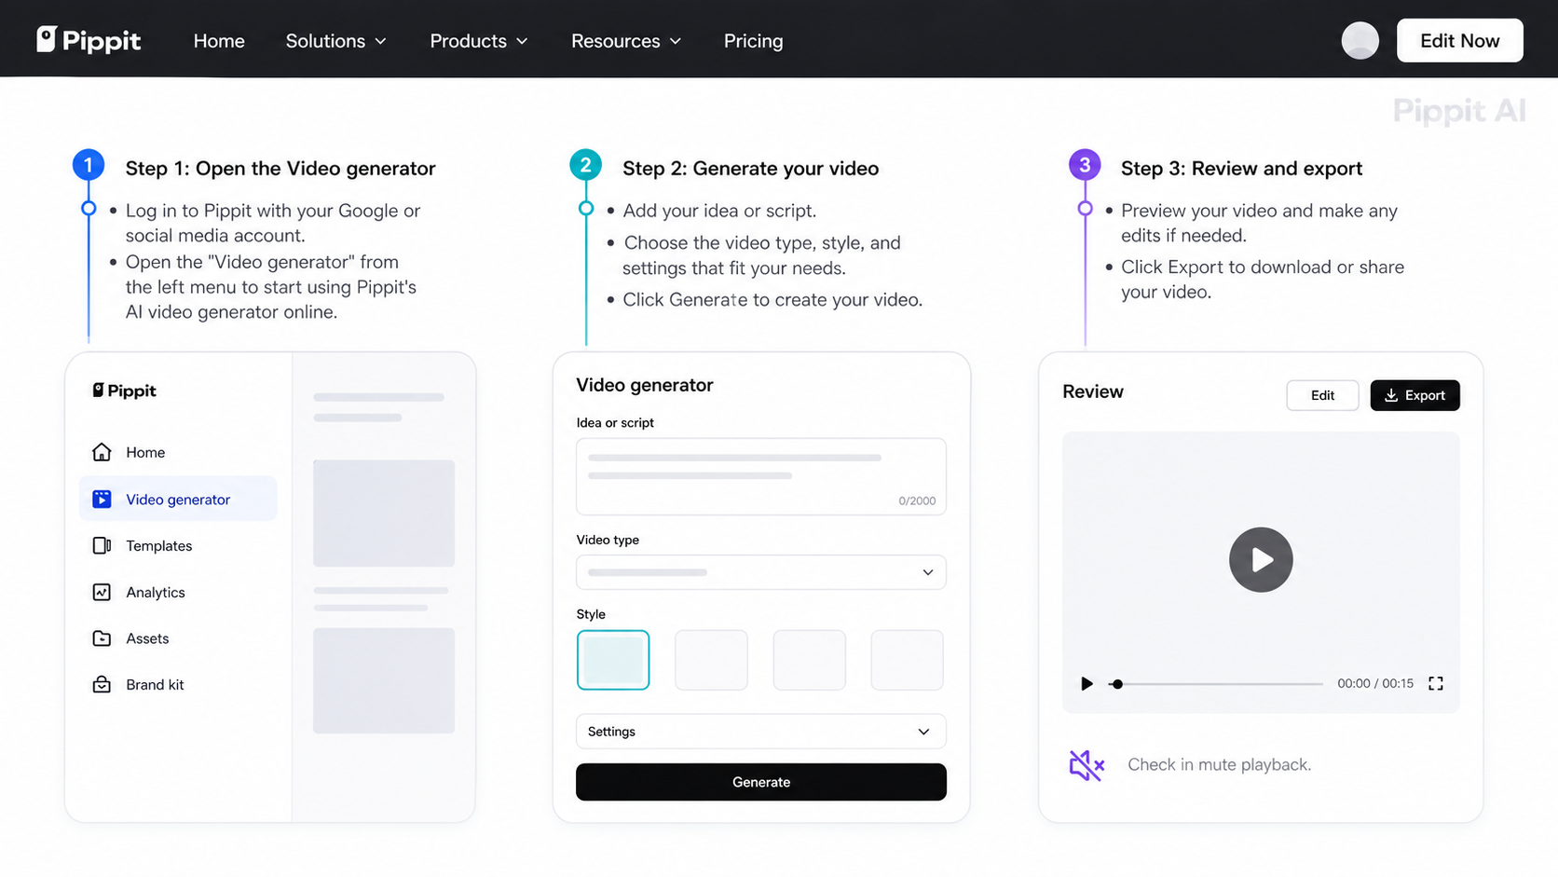
Task: Click the Video generator play icon
Action: 102,500
